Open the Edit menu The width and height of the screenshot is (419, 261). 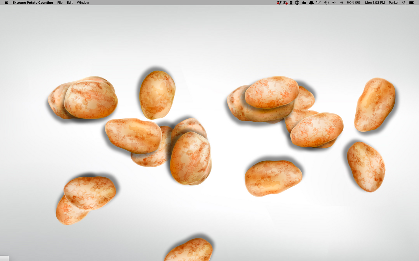(x=70, y=3)
